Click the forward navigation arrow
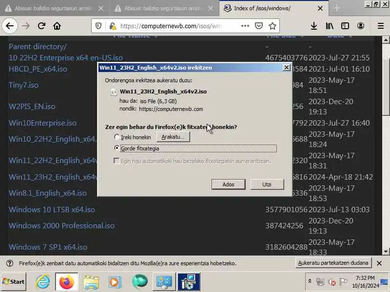 26,26
